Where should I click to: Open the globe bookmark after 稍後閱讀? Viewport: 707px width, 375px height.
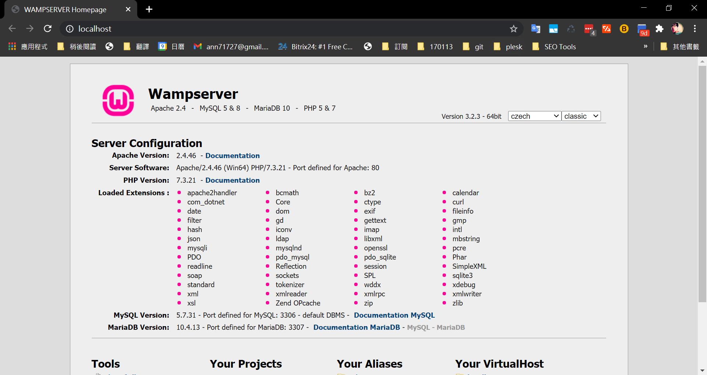(109, 47)
